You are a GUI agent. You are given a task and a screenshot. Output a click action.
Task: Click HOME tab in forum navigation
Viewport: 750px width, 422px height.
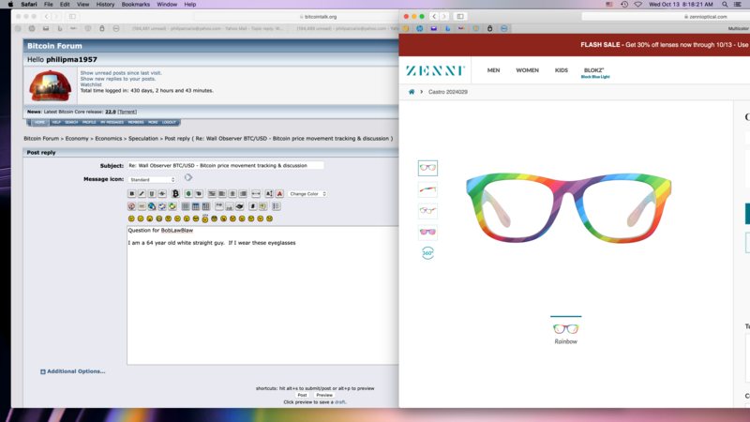39,123
